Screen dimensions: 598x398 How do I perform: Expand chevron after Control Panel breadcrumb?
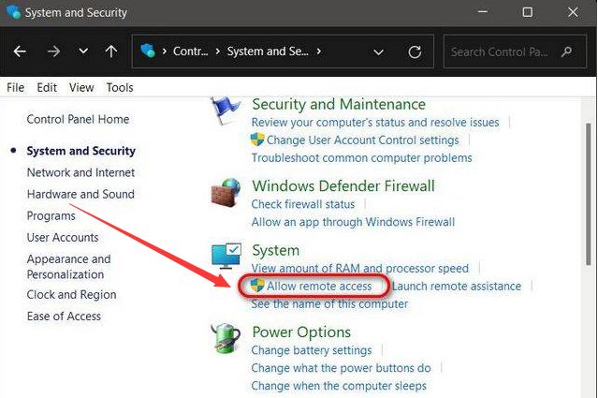(216, 52)
